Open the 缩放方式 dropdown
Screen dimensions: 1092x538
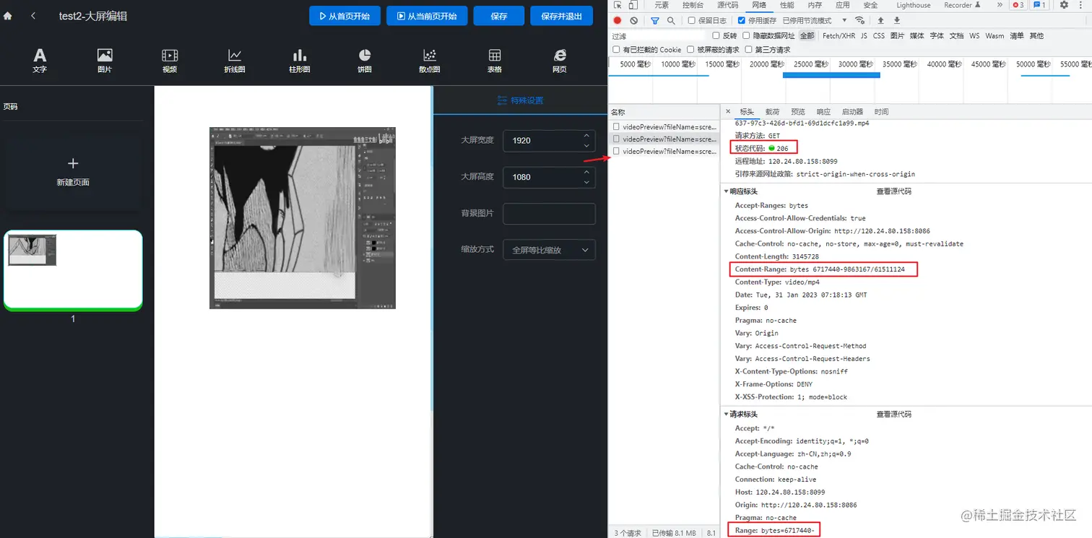pyautogui.click(x=549, y=250)
